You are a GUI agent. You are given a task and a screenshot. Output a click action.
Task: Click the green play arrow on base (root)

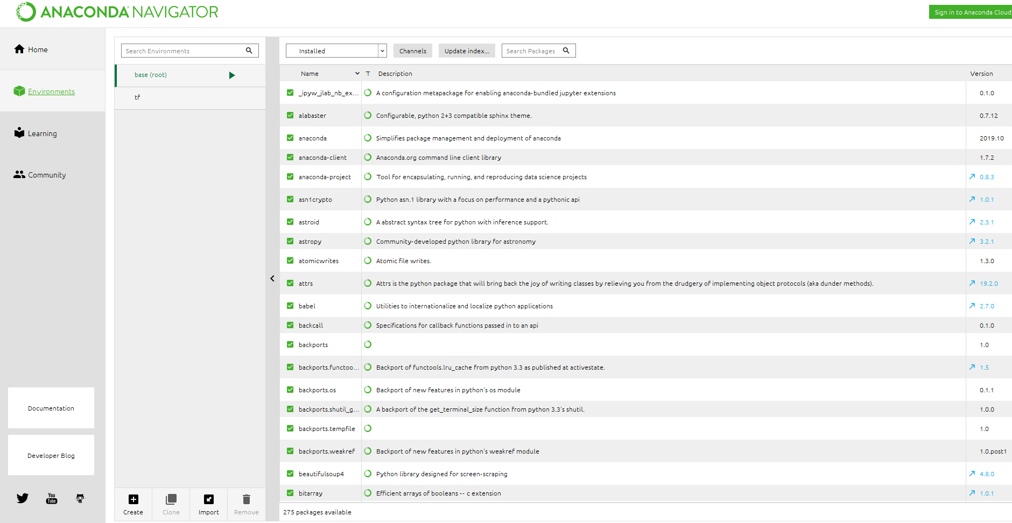pos(232,75)
